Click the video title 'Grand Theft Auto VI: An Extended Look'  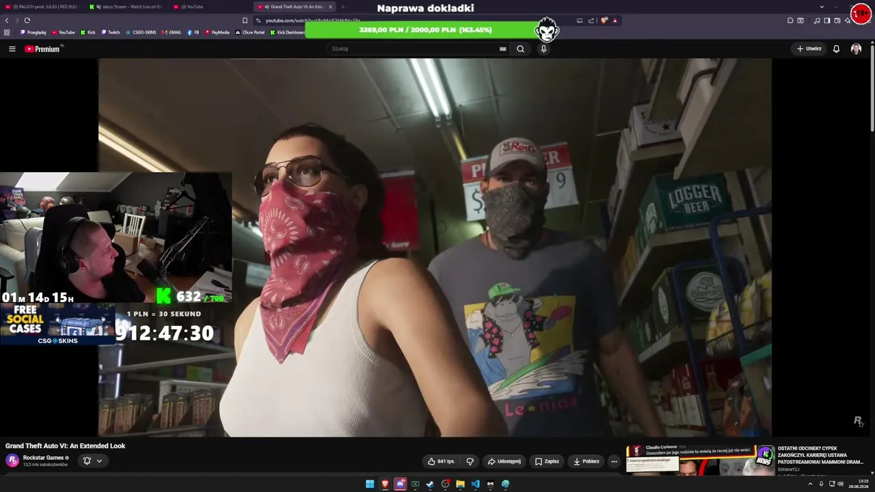tap(66, 446)
